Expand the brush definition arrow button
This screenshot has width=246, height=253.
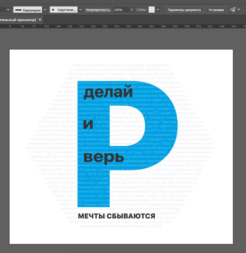[81, 10]
